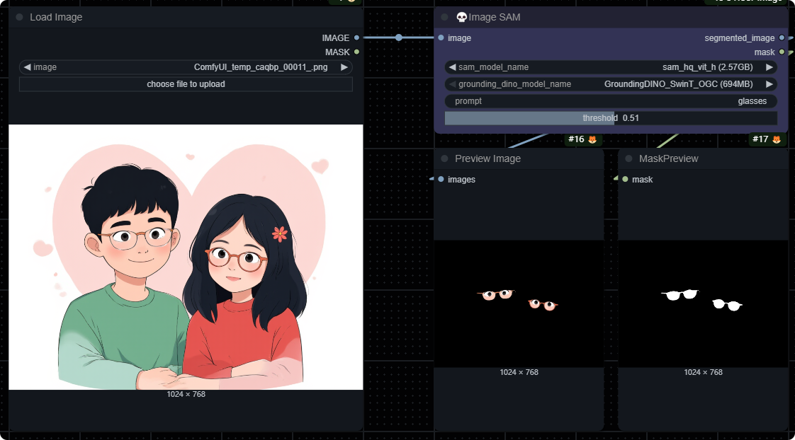Collapse the Preview Image node via its dot
Image resolution: width=795 pixels, height=440 pixels.
[444, 158]
